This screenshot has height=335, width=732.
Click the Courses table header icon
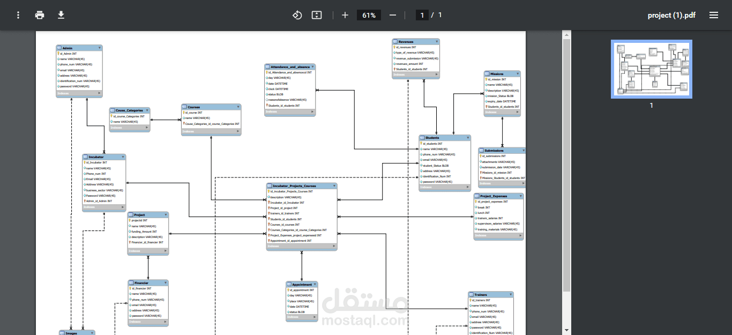pos(185,107)
